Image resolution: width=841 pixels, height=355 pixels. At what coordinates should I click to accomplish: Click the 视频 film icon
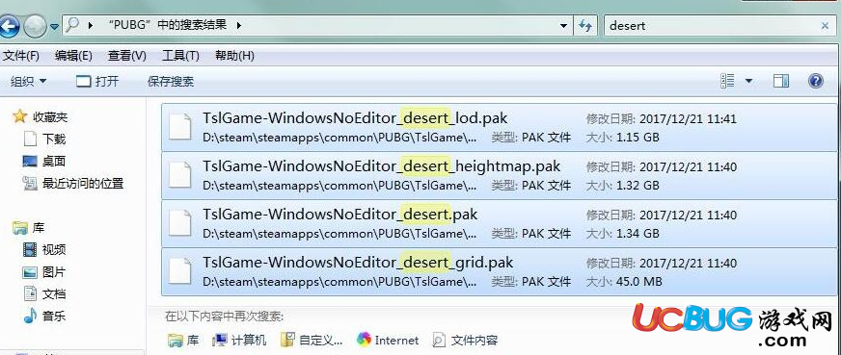coord(30,249)
